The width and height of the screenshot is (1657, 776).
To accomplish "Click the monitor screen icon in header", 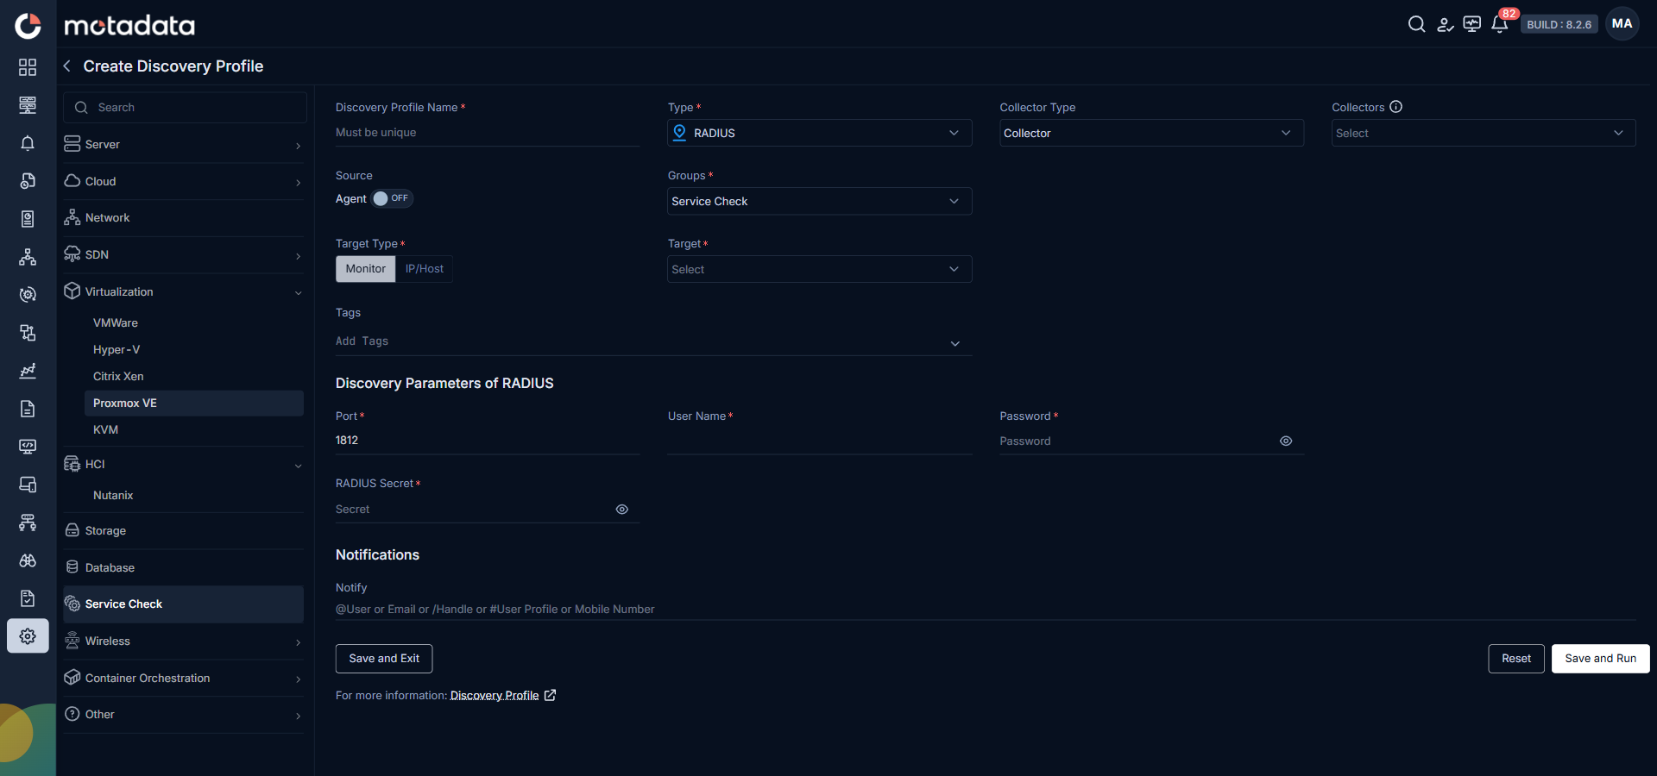I will point(1472,24).
